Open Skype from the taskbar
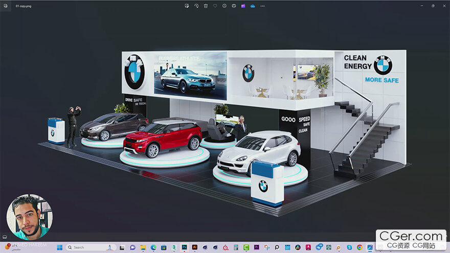Screen dimensions: 450x253 (349, 247)
